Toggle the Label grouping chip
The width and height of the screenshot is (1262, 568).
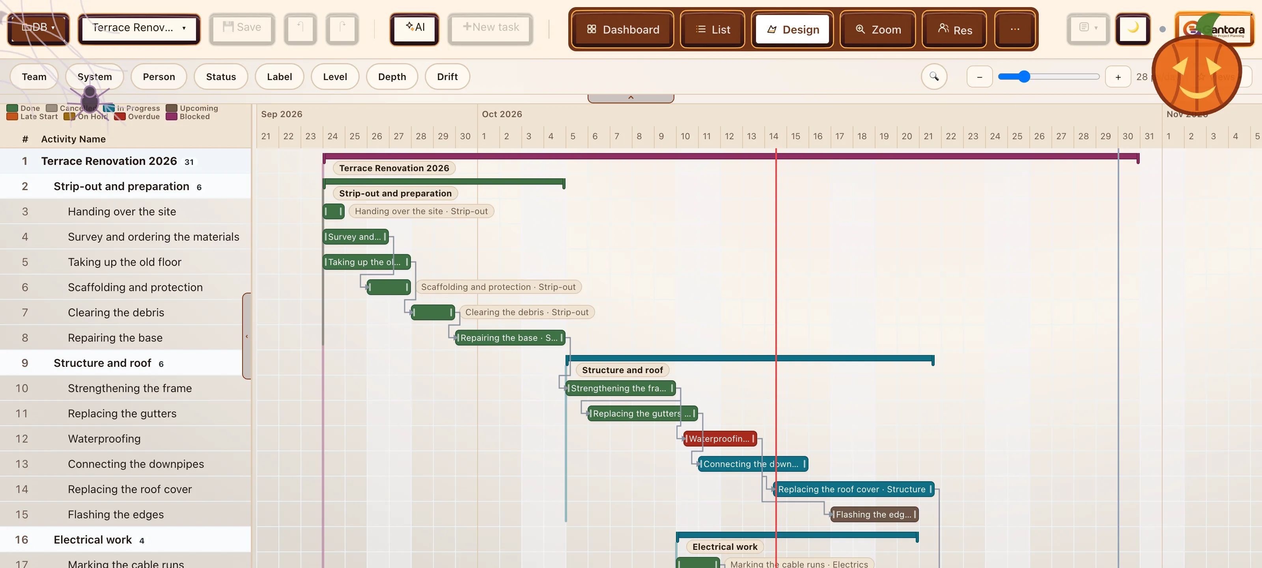point(279,77)
